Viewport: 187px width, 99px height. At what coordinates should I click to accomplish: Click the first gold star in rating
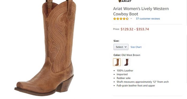(115, 19)
